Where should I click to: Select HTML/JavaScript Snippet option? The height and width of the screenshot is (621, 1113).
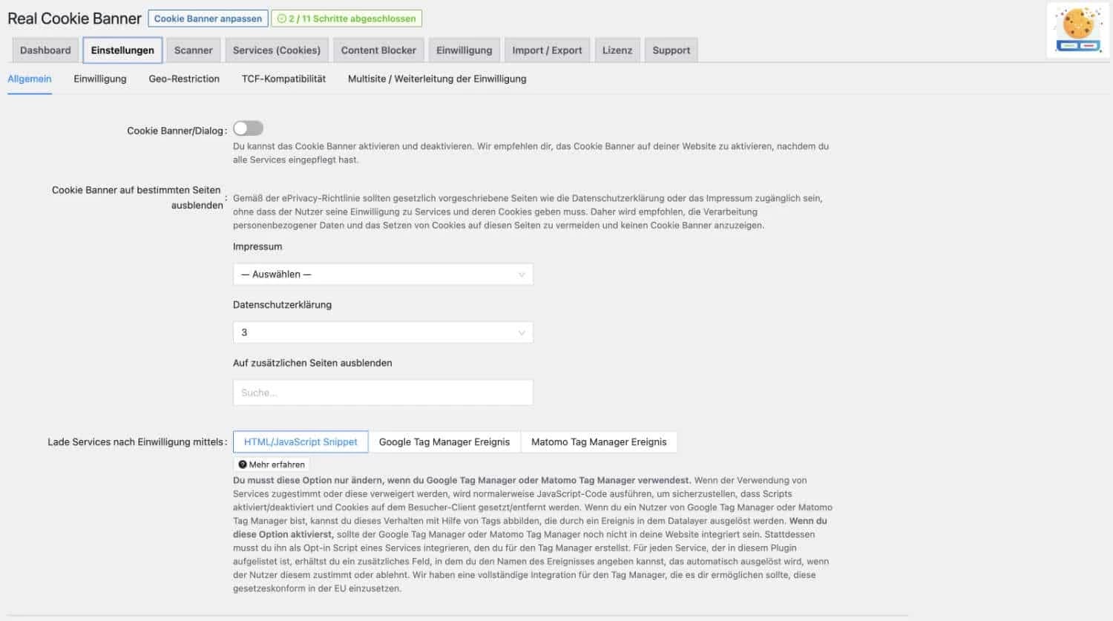(x=301, y=442)
